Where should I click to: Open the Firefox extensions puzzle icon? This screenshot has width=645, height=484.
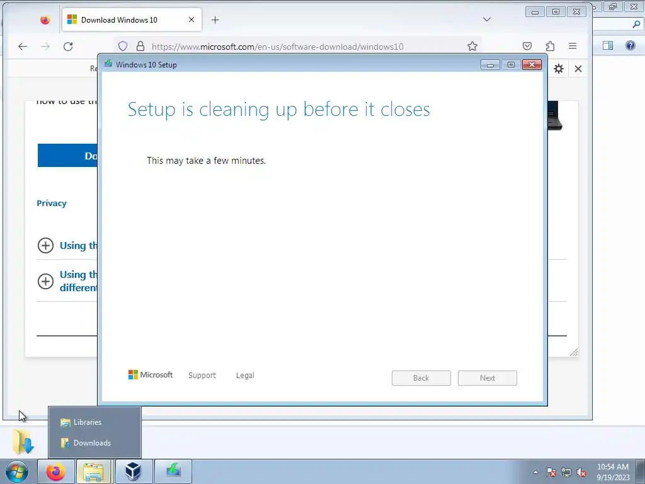(550, 46)
